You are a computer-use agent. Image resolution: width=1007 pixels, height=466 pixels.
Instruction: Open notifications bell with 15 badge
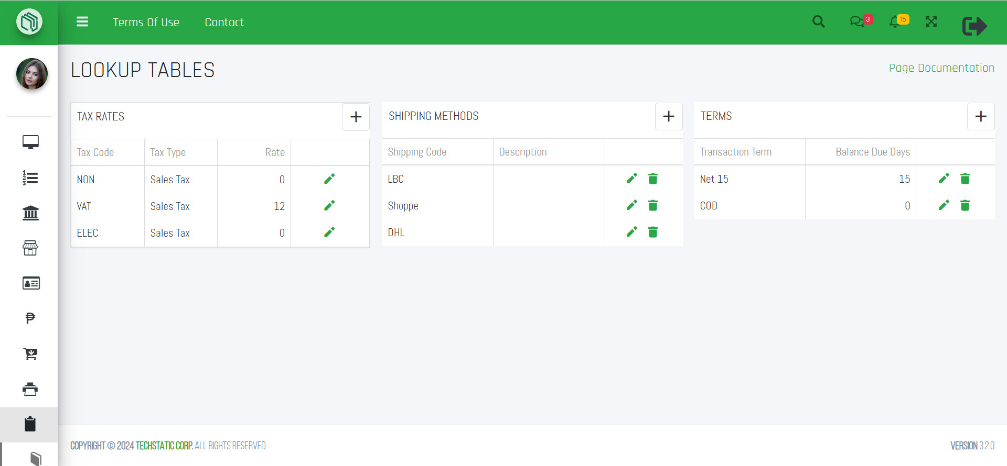click(895, 22)
